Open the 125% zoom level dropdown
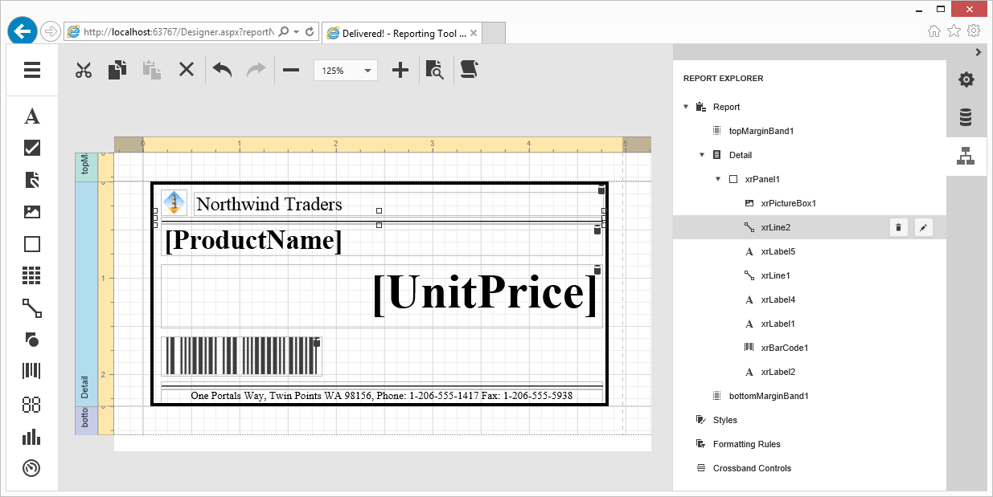This screenshot has width=993, height=497. point(345,71)
